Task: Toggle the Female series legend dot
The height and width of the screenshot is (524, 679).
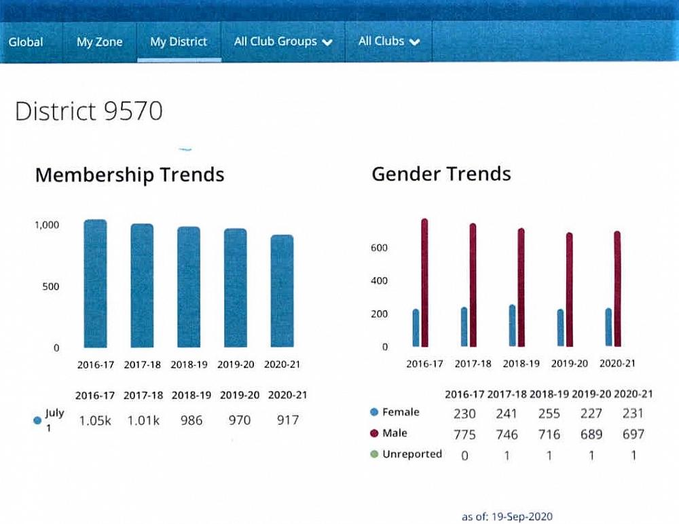Action: [x=374, y=413]
